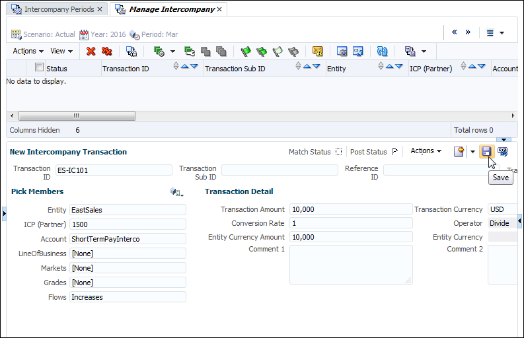Open the Operator Divide dropdown
This screenshot has width=524, height=338.
pyautogui.click(x=503, y=223)
